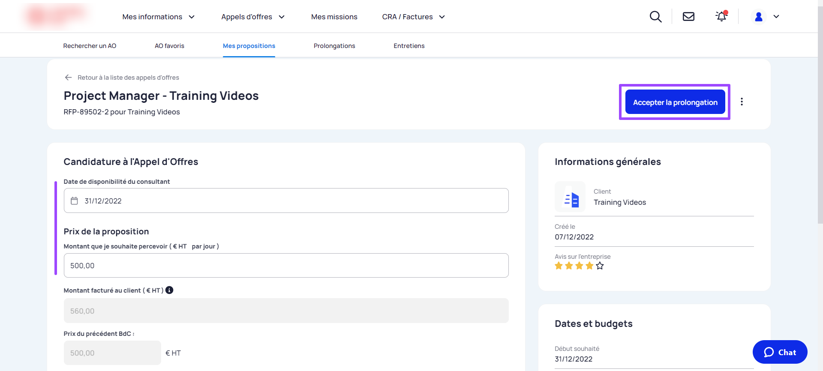823x371 pixels.
Task: Click the Informations générales heading
Action: [608, 162]
